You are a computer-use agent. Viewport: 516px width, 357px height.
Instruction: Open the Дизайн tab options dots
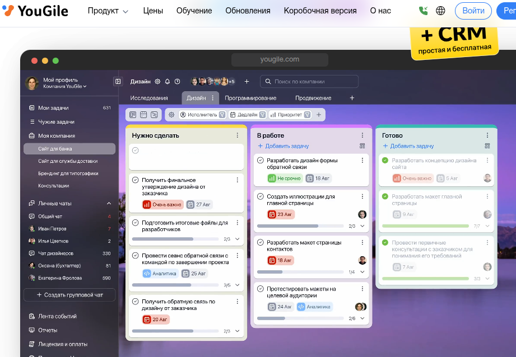[x=213, y=98]
